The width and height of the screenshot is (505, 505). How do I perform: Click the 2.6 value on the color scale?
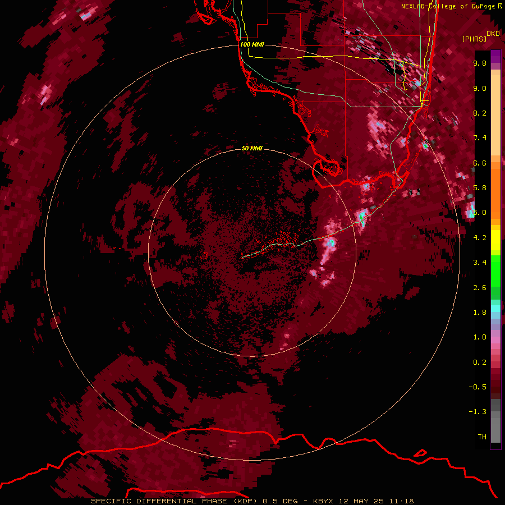pos(480,288)
